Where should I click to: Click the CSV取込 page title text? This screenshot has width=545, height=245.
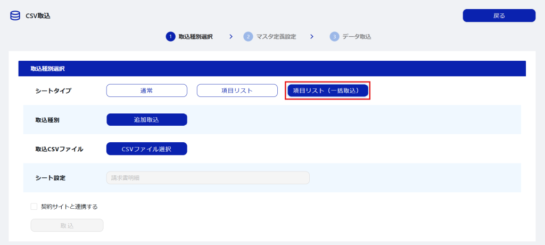(38, 16)
